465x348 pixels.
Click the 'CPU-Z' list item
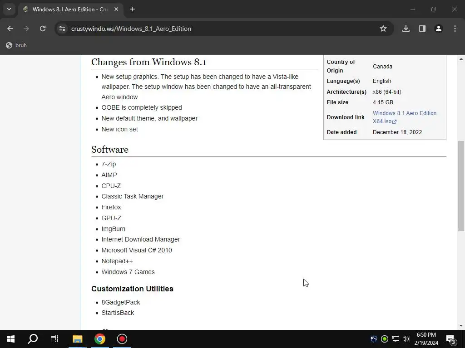pyautogui.click(x=111, y=186)
